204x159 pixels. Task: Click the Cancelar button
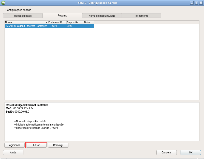click(x=167, y=152)
